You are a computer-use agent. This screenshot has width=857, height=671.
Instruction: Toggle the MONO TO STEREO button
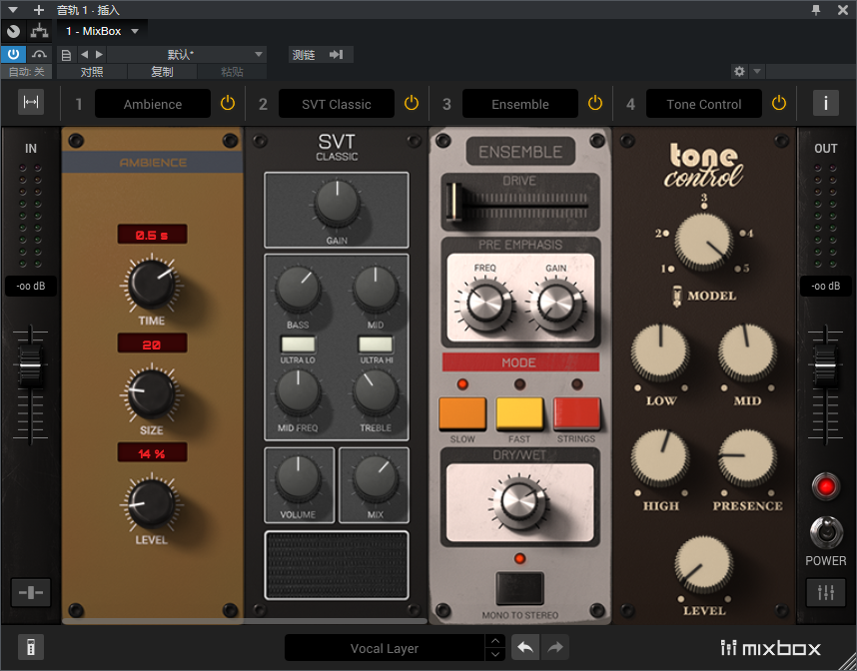(519, 588)
